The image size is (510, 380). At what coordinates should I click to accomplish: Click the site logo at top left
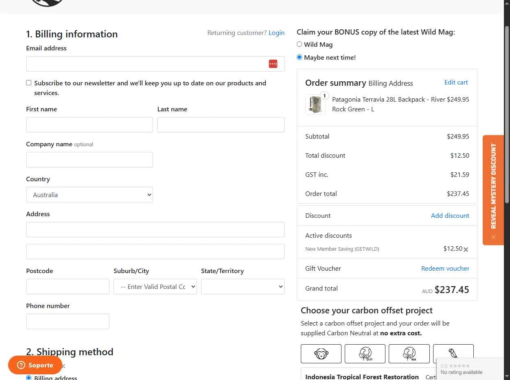[47, 3]
